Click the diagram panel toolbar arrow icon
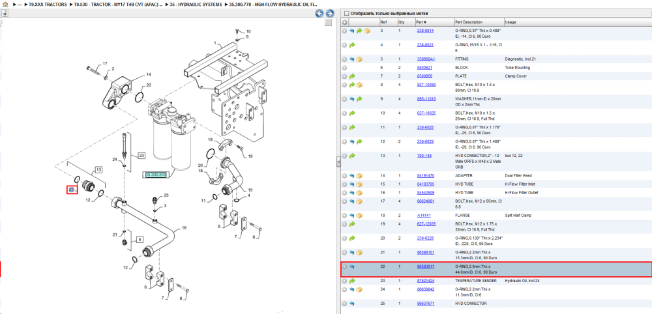This screenshot has width=652, height=314. pos(5,13)
